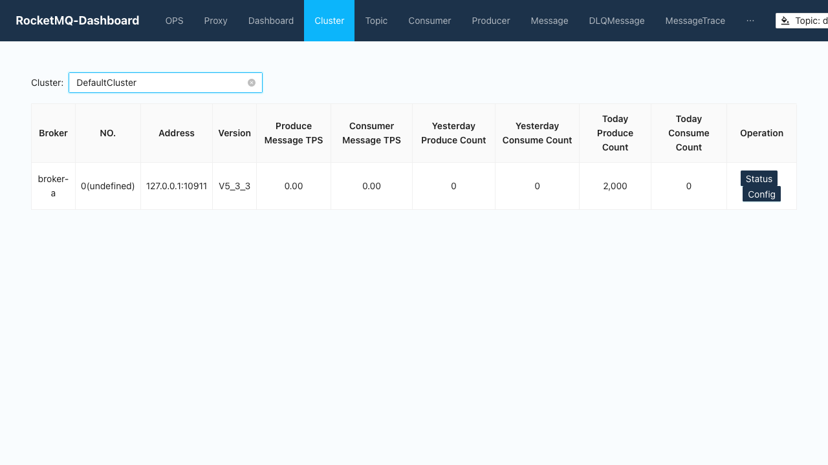Open broker-a Config
The width and height of the screenshot is (828, 465).
[761, 194]
